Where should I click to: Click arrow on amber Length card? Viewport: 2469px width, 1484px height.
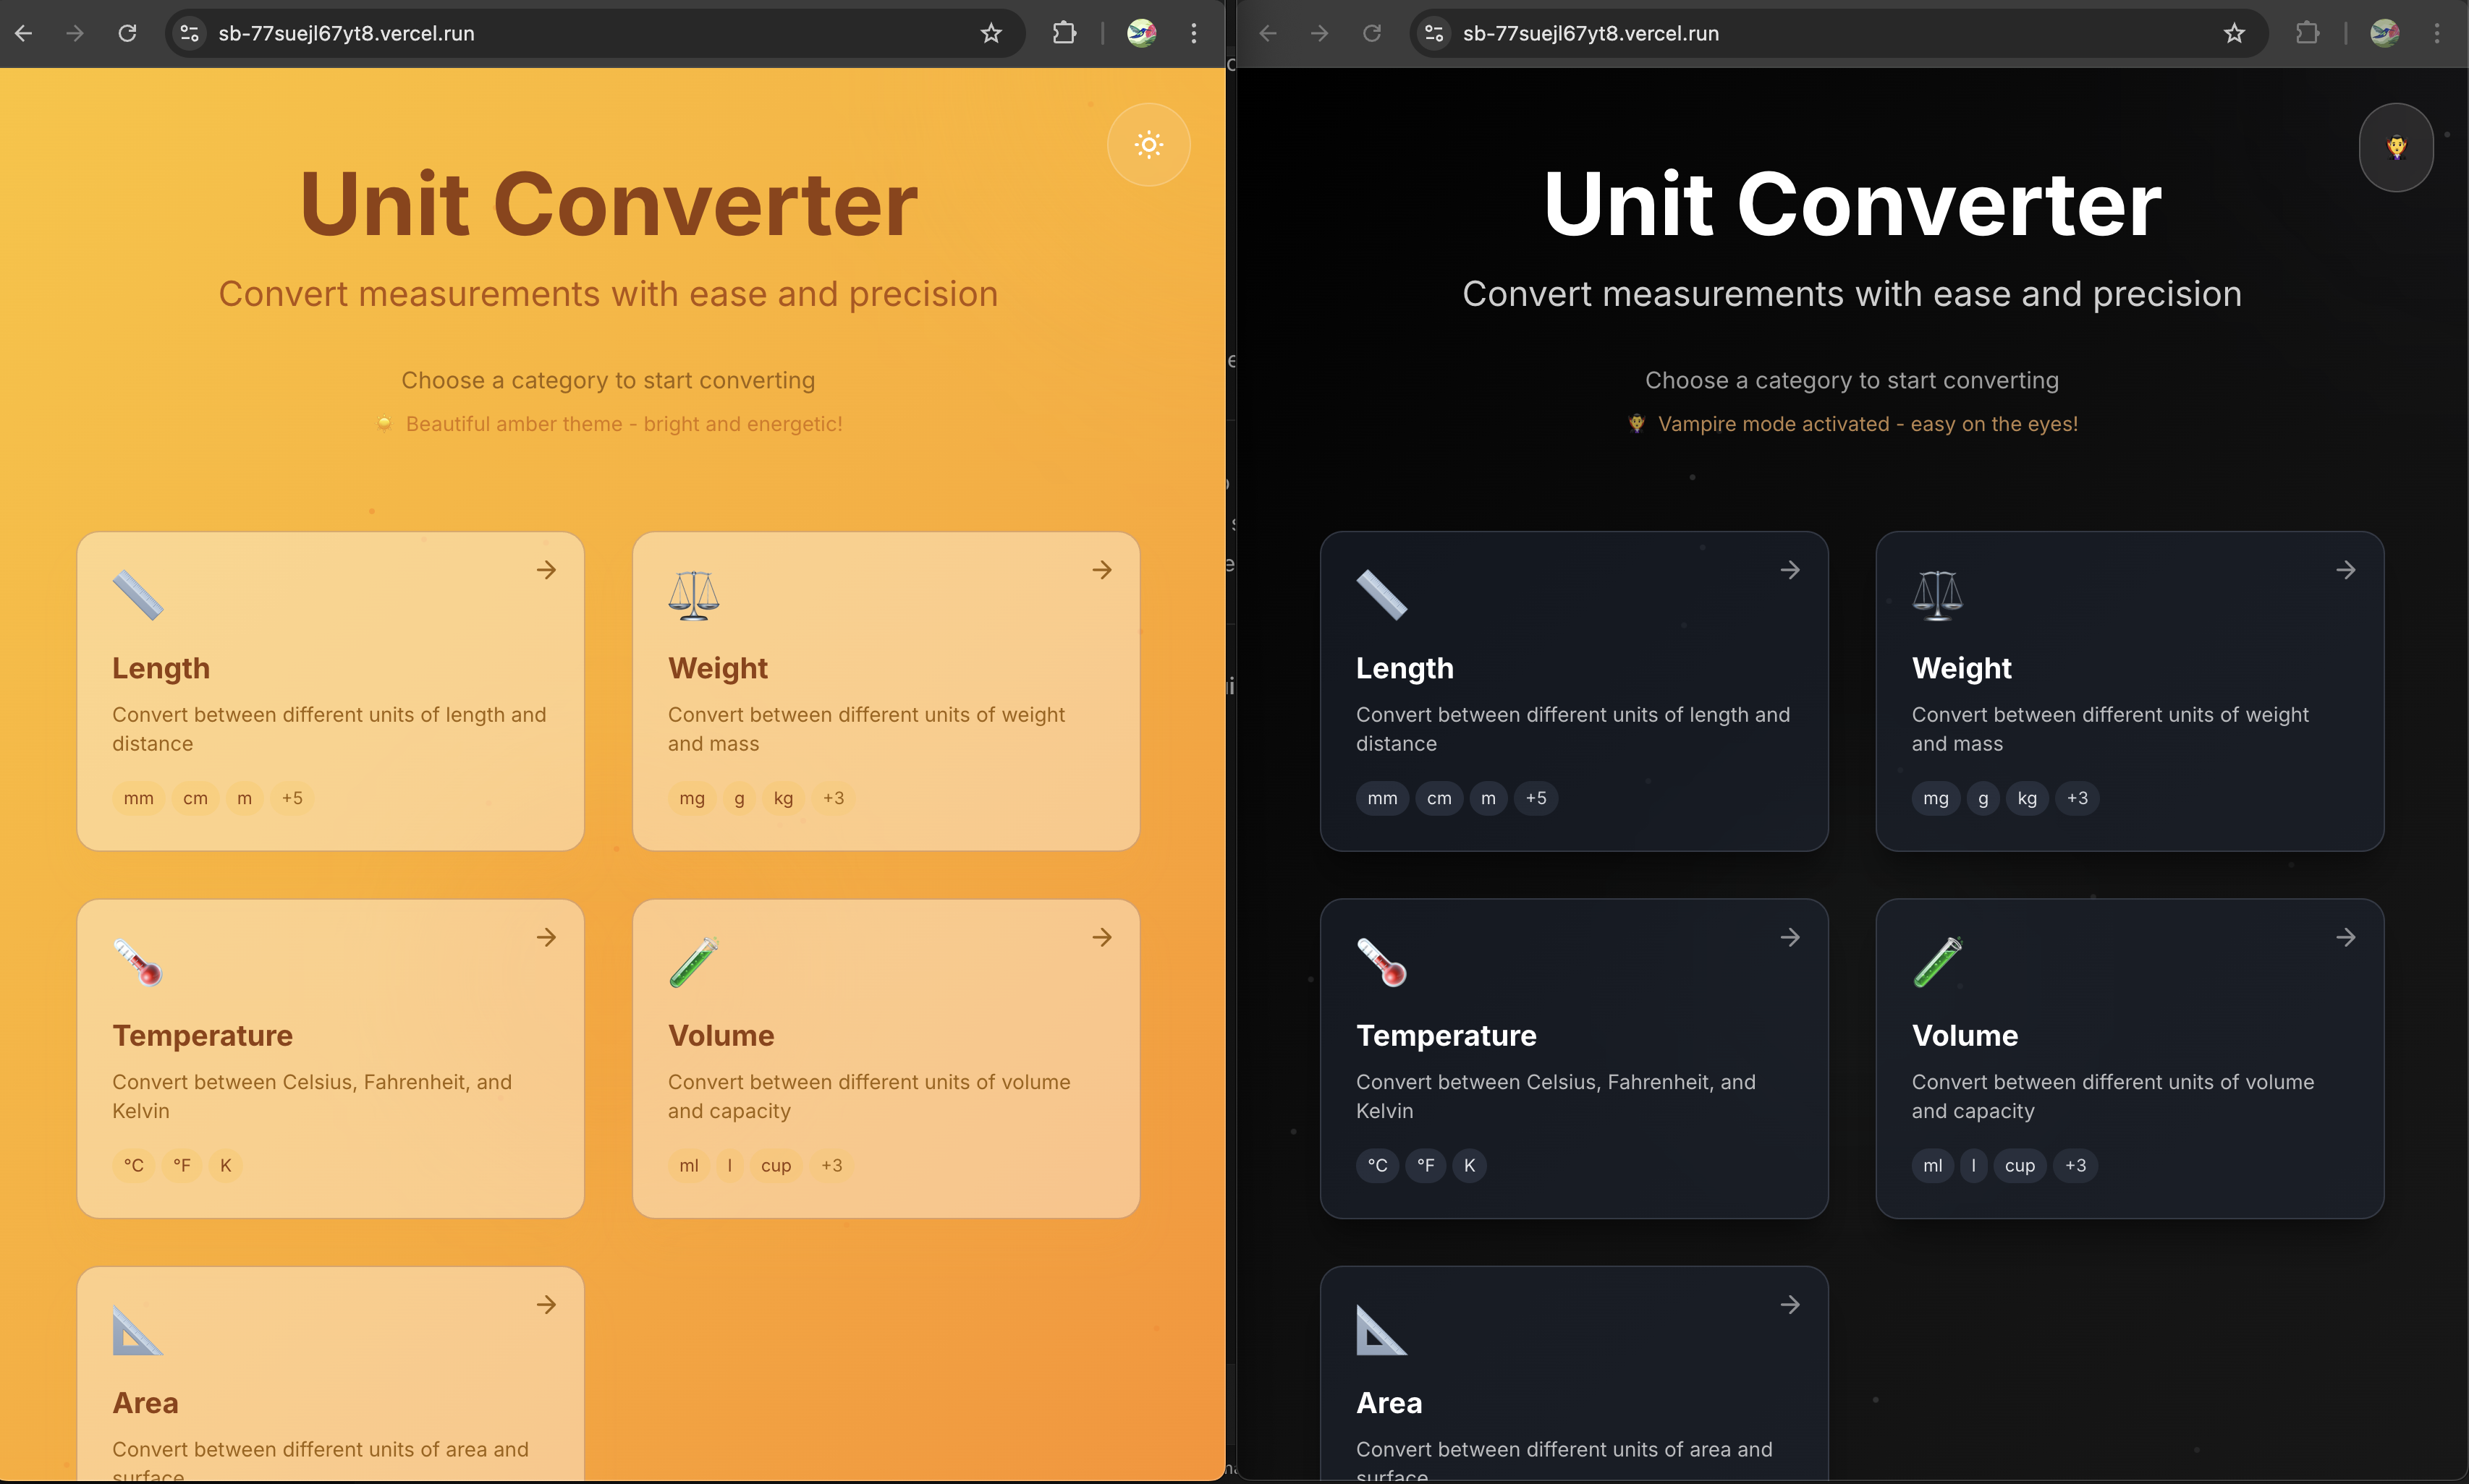546,570
